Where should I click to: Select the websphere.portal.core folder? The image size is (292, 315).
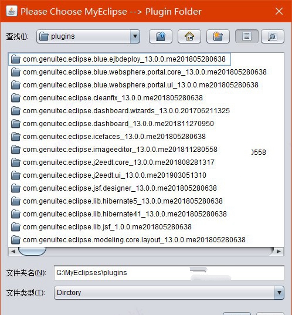[139, 72]
